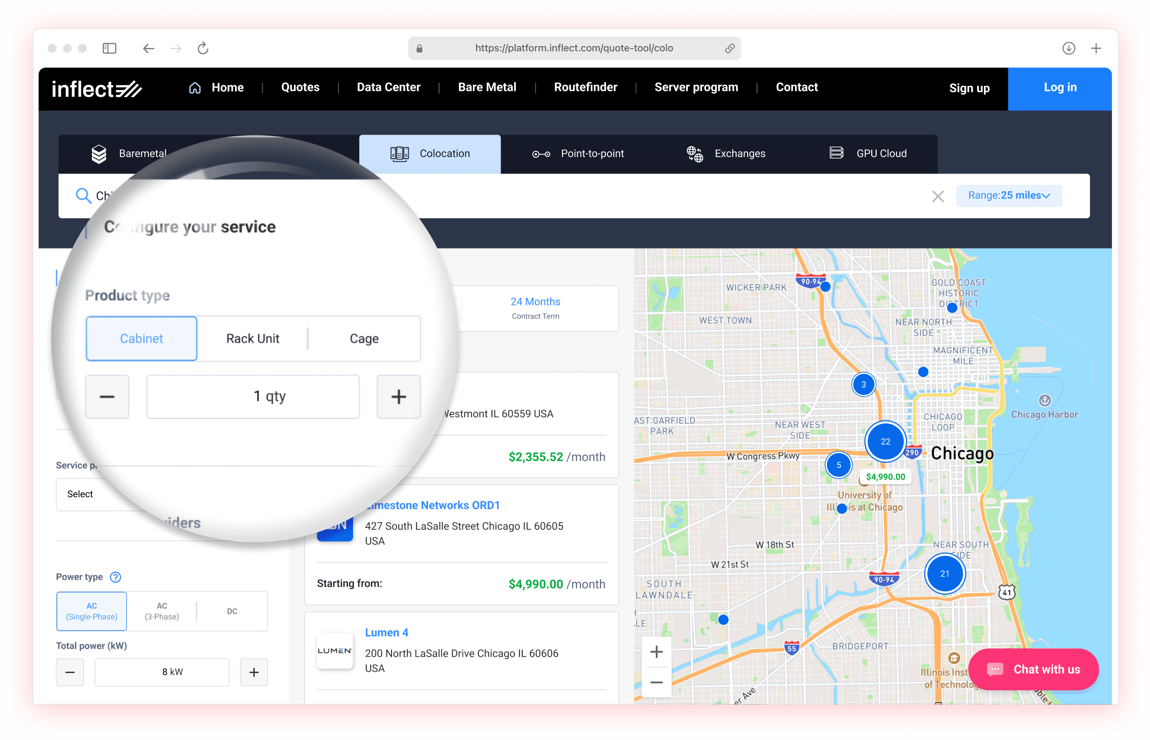Clear the search with the X icon
Screen dimensions: 1150x740
[938, 196]
